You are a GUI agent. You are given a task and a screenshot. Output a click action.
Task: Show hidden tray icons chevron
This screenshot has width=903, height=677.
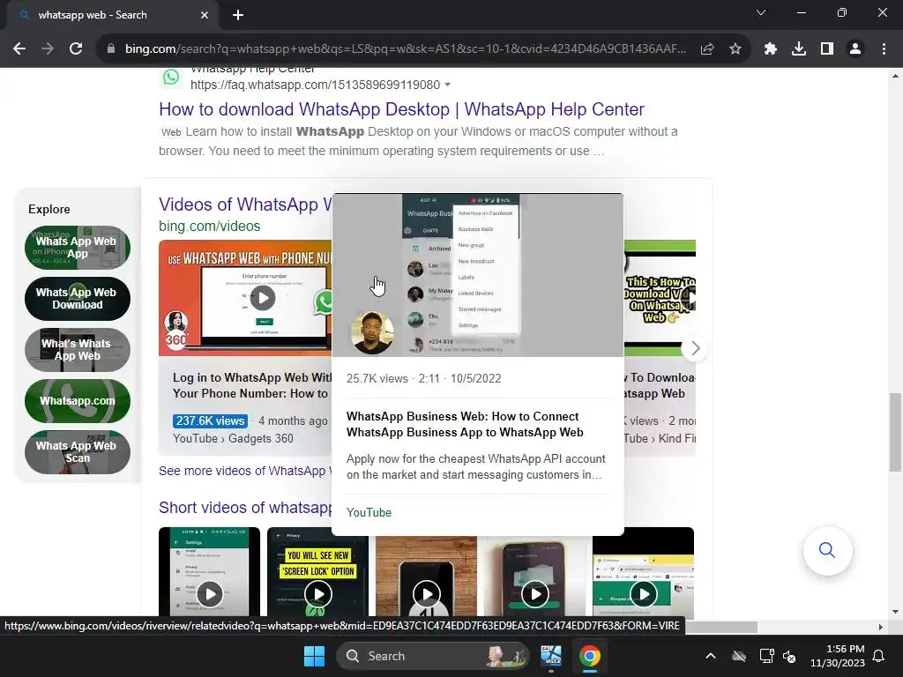coord(711,656)
